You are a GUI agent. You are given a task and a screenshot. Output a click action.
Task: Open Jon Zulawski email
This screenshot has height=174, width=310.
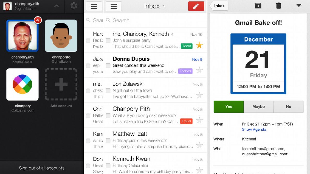pyautogui.click(x=155, y=90)
